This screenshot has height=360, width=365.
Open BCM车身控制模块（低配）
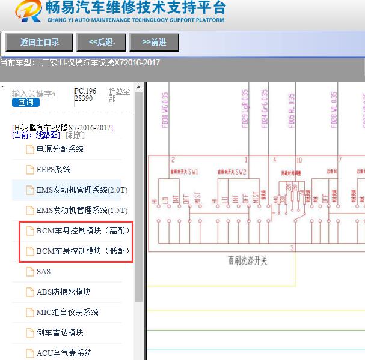tap(83, 251)
